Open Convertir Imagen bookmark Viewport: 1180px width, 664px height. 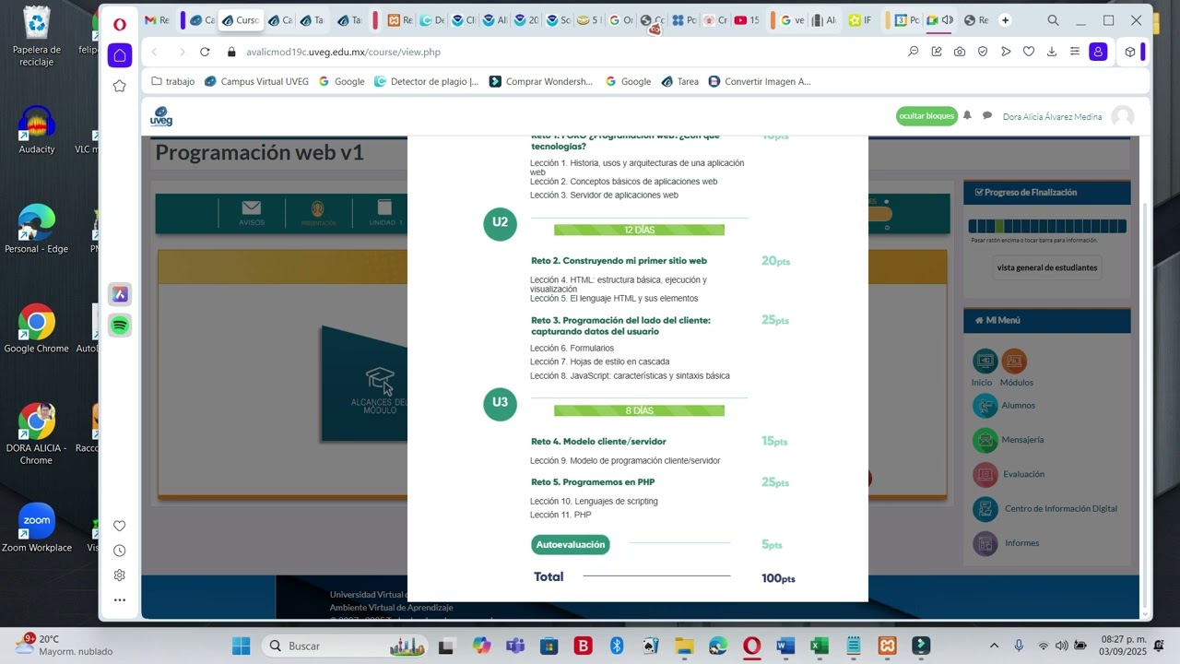[x=760, y=81]
